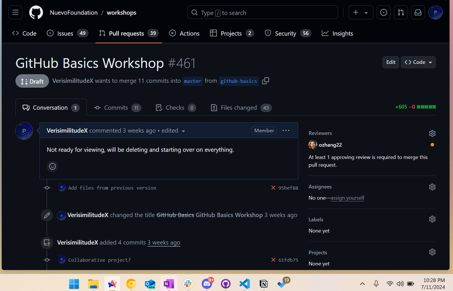Image resolution: width=453 pixels, height=291 pixels.
Task: Copy the github-basics branch name
Action: pyautogui.click(x=265, y=81)
